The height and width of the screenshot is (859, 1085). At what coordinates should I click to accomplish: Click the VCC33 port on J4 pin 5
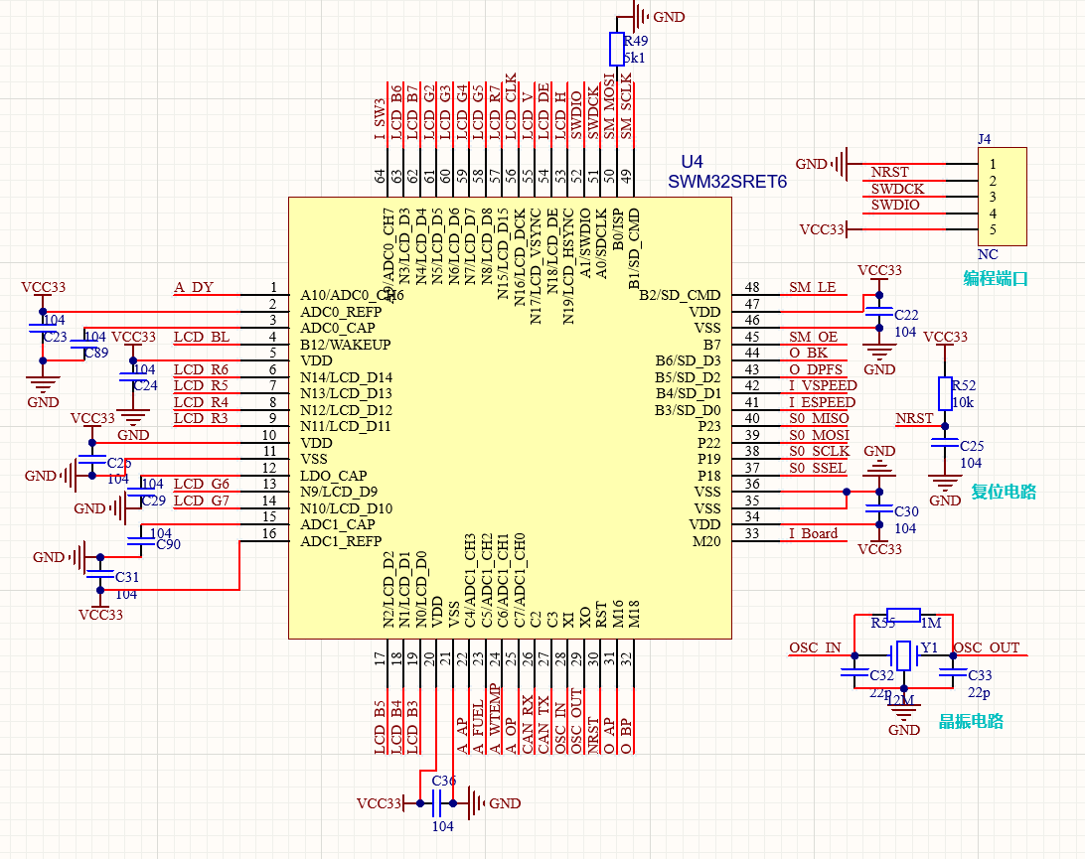824,229
